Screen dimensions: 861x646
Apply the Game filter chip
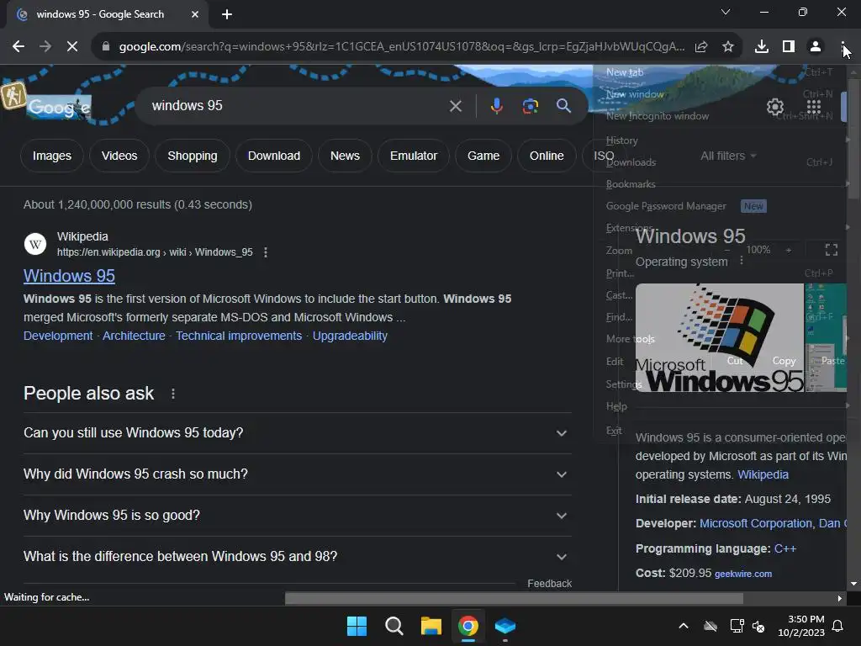pyautogui.click(x=483, y=156)
